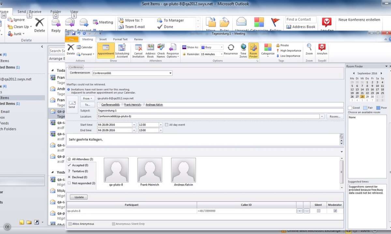Click the Update button
The height and width of the screenshot is (234, 391).
(x=79, y=197)
